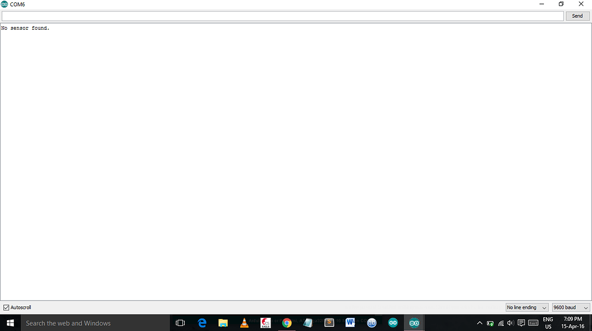This screenshot has width=592, height=331.
Task: Expand the hidden icons chevron in system tray
Action: [479, 322]
